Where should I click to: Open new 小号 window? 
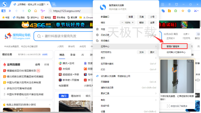152,17
